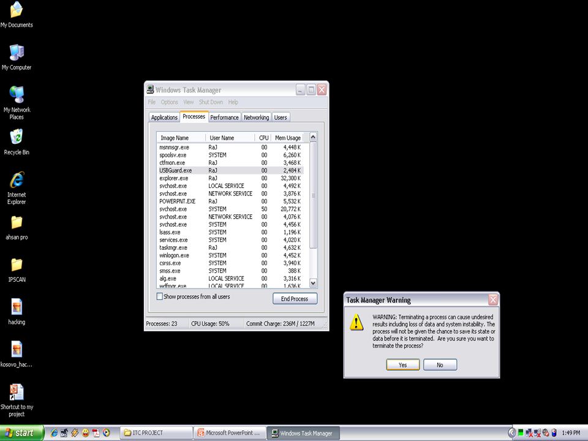Click the Task Manager title bar icon
Screen dimensions: 588x441
click(151, 89)
